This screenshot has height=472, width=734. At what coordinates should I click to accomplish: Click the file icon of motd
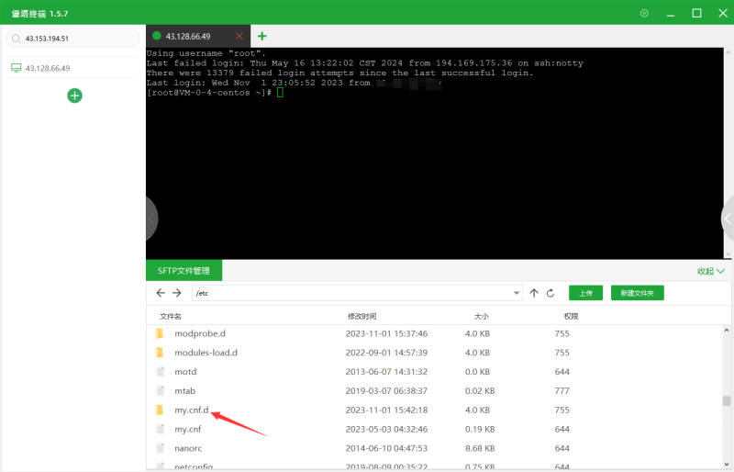(160, 372)
